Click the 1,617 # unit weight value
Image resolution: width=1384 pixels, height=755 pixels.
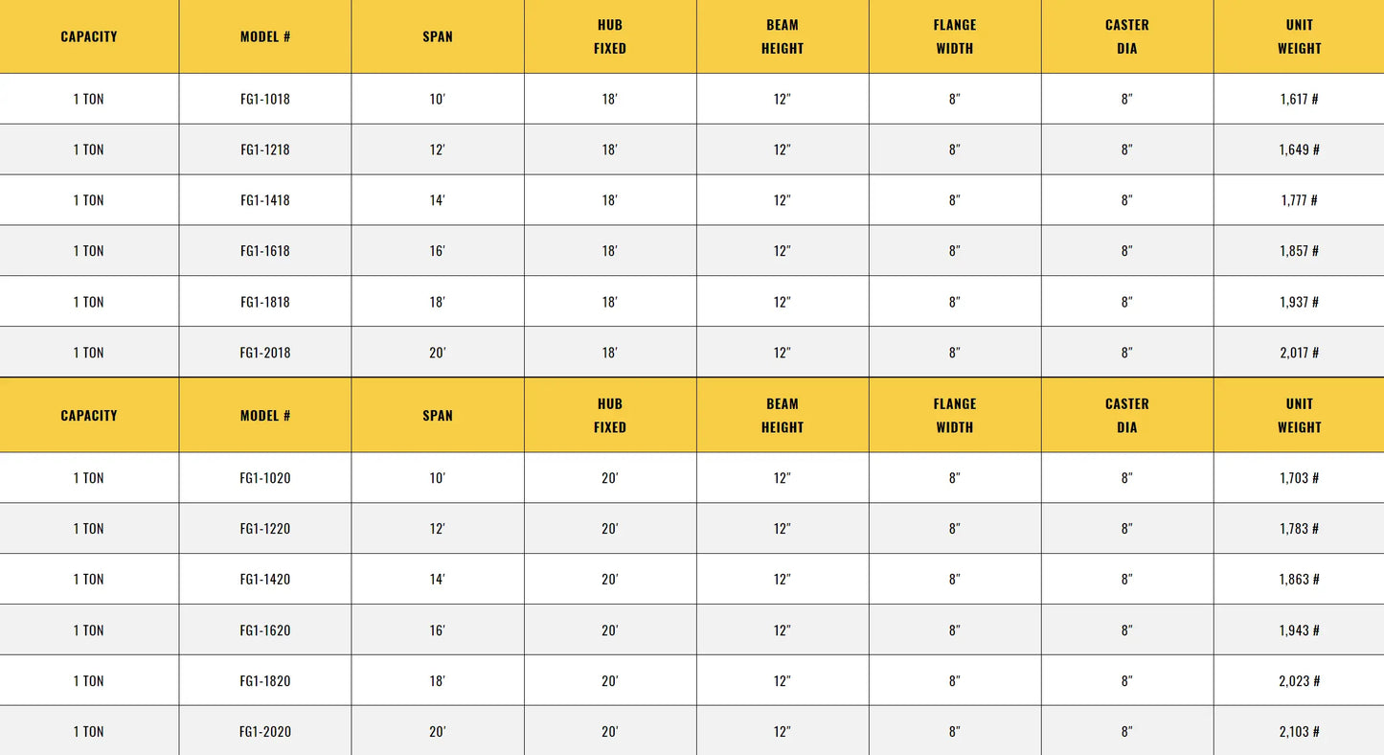[x=1299, y=99]
